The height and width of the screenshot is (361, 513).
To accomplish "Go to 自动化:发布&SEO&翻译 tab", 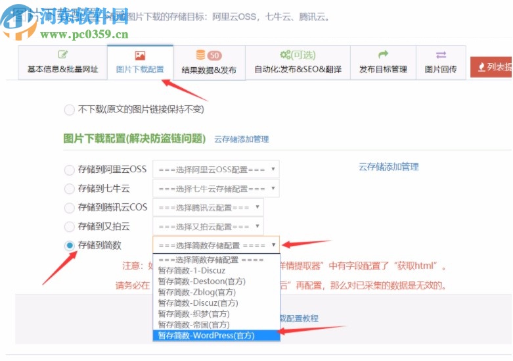I will (x=298, y=62).
